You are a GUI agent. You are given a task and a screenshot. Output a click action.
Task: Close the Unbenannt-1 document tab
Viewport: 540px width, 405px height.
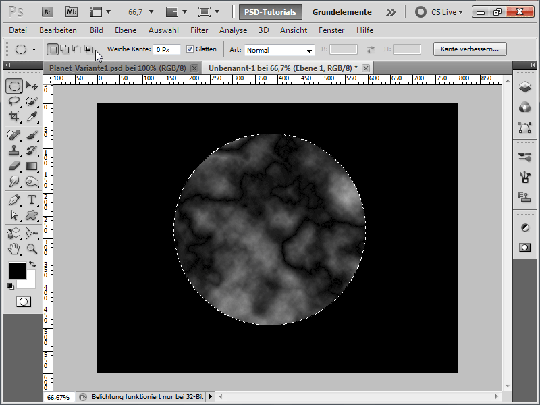pyautogui.click(x=366, y=68)
